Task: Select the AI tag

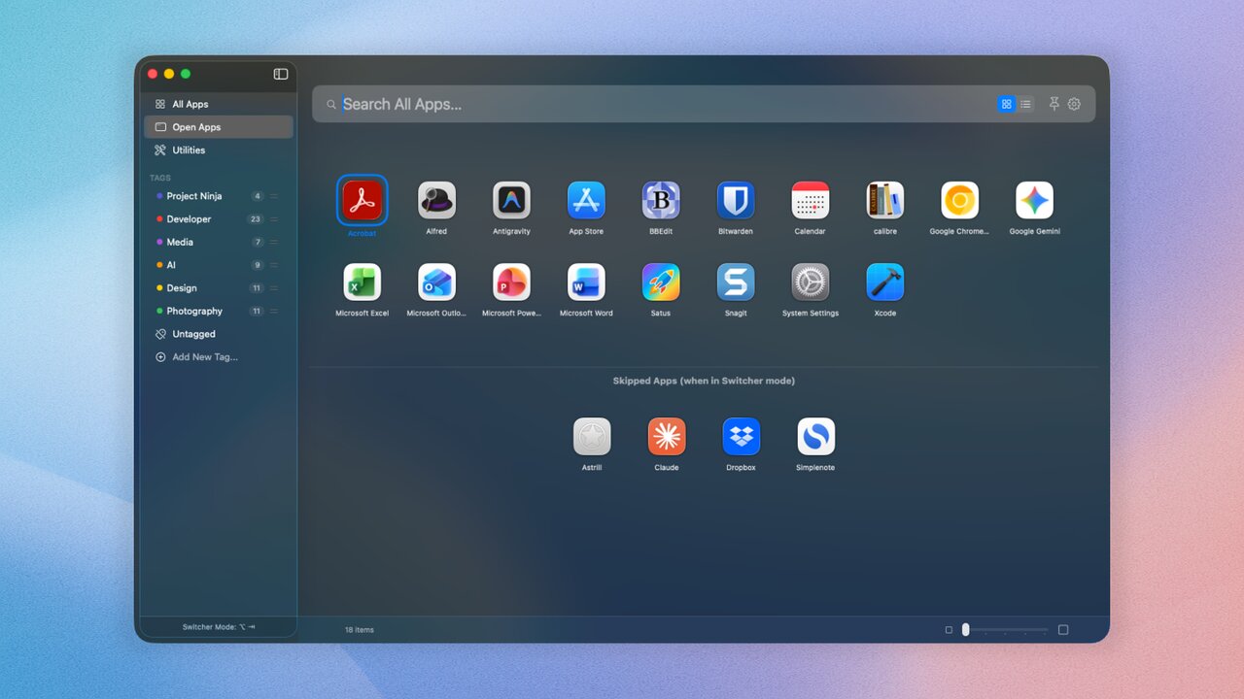Action: click(219, 265)
